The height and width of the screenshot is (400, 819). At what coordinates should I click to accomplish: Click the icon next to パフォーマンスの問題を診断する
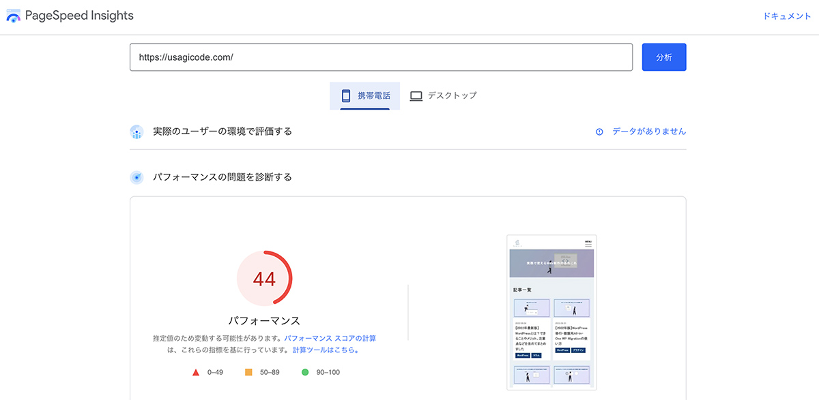click(136, 177)
